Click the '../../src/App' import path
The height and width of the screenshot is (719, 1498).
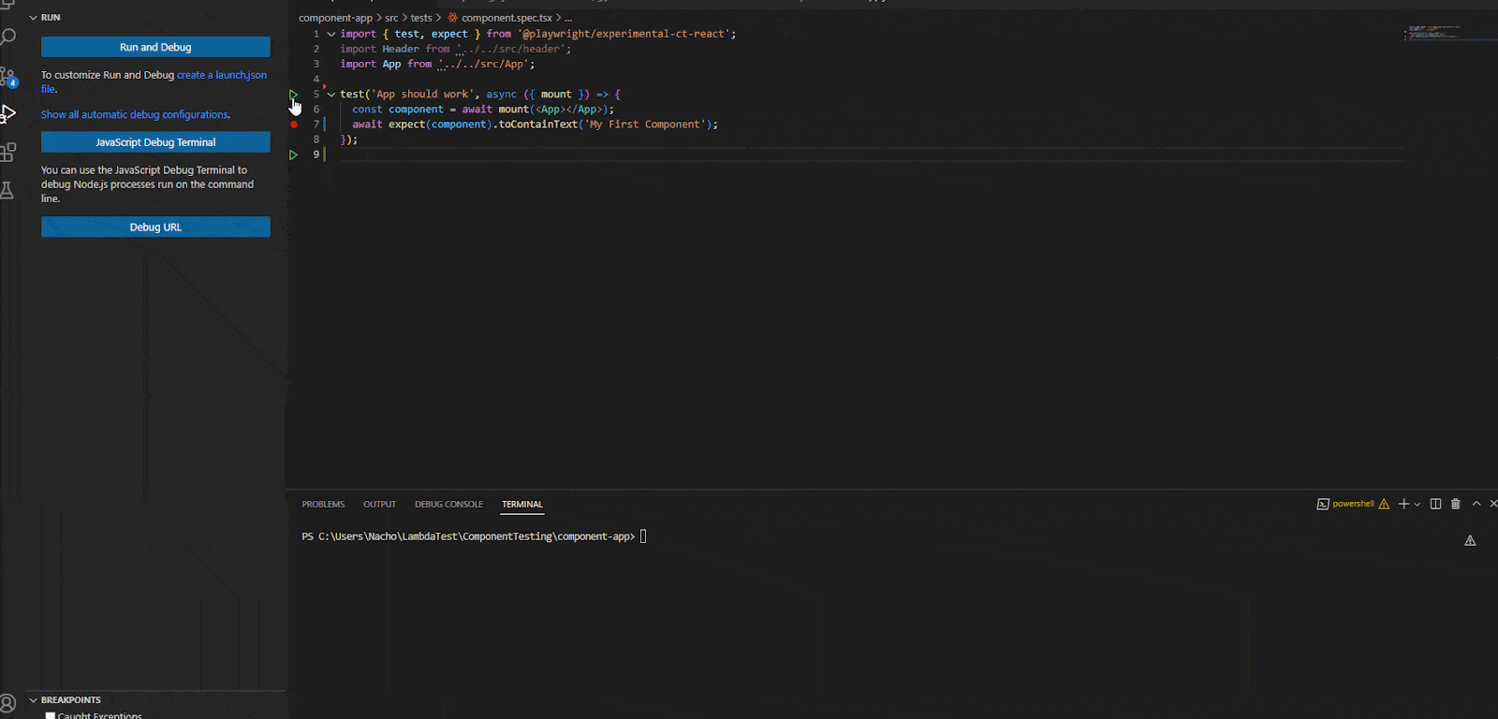(483, 64)
